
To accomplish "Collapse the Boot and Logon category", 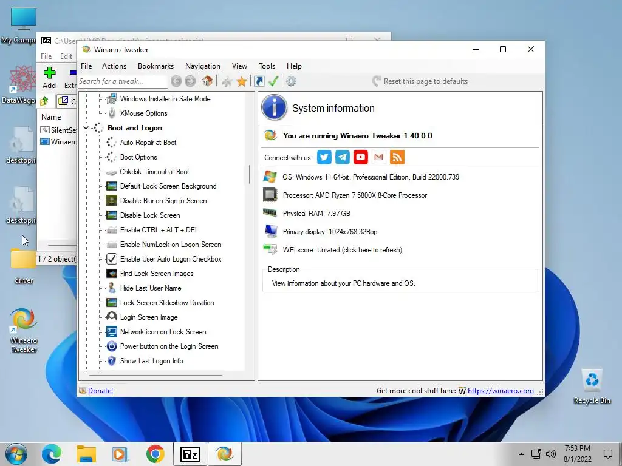I will [x=86, y=128].
